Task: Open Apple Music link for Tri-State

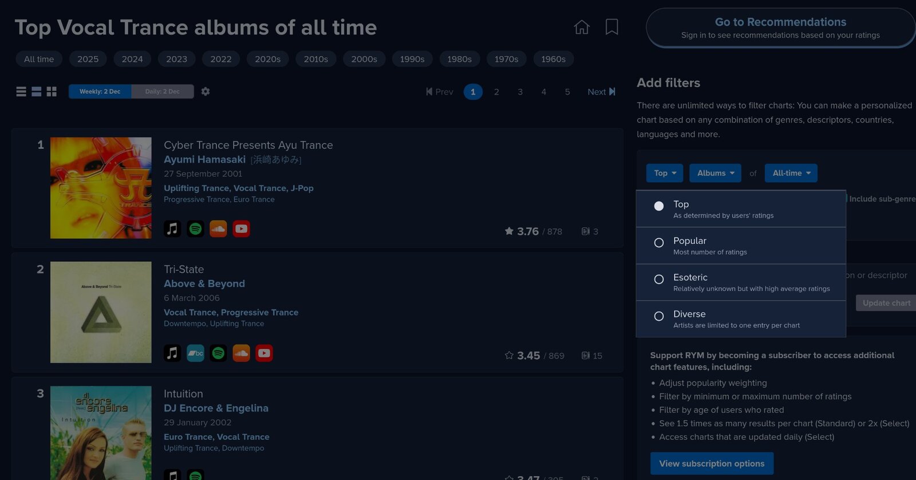Action: click(x=172, y=353)
